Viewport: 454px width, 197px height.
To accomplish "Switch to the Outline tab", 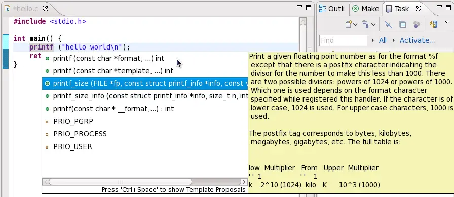I will (332, 9).
